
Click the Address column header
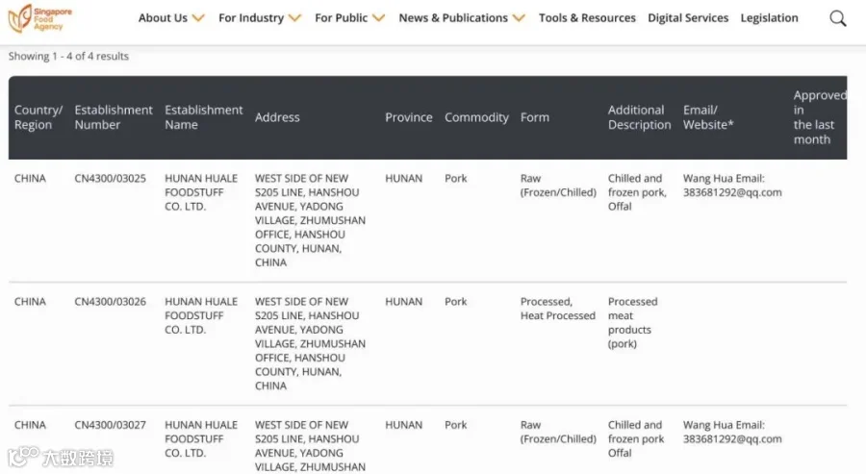(x=277, y=117)
